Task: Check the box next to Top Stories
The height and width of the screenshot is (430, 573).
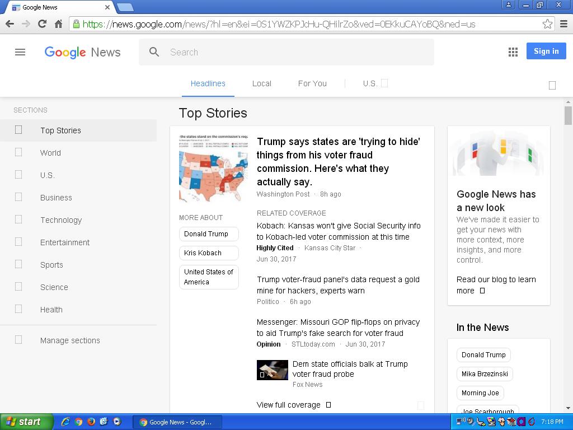Action: point(18,130)
